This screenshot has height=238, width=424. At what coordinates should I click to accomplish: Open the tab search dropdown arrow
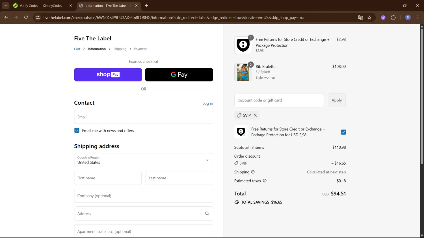(x=6, y=5)
